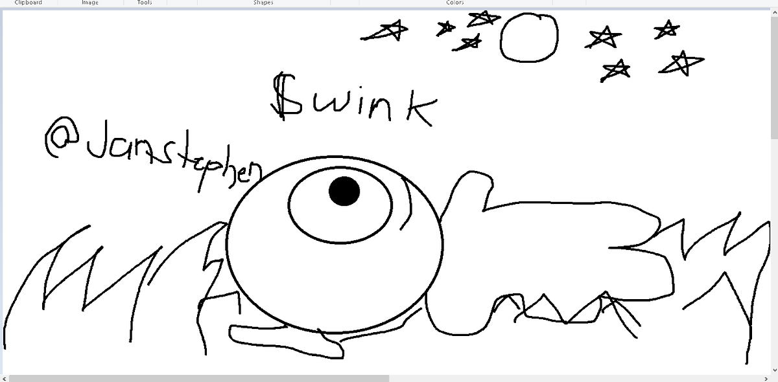Click the "Image" ribbon group label
This screenshot has height=382, width=778.
coord(90,3)
